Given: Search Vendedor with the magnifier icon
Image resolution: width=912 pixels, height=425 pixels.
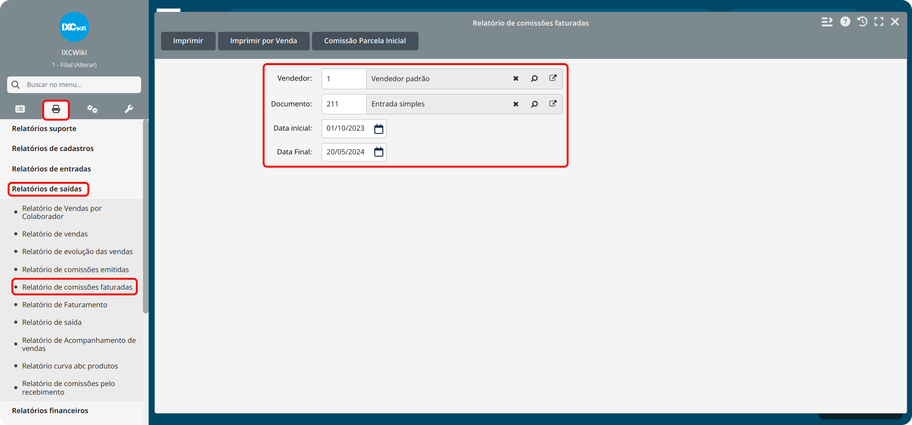Looking at the screenshot, I should (534, 79).
